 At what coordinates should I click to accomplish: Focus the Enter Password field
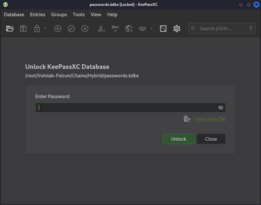[x=126, y=108]
